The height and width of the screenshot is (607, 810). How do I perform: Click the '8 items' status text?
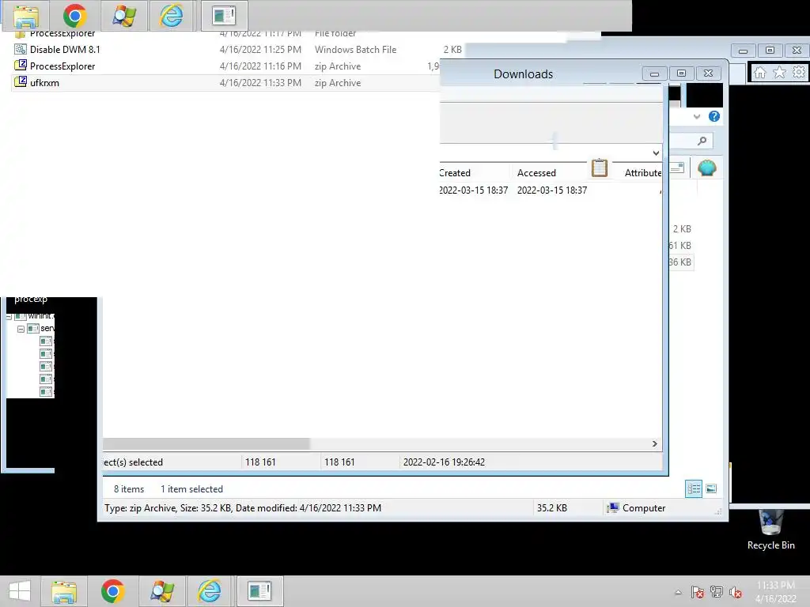tap(129, 488)
